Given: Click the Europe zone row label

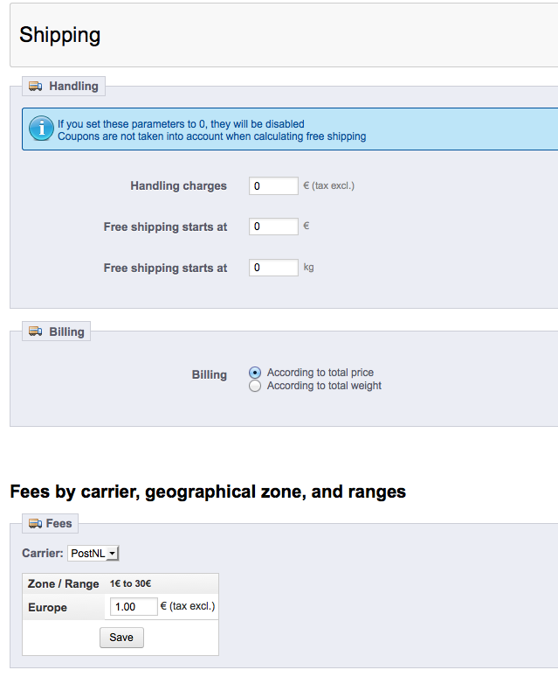Looking at the screenshot, I should click(47, 608).
